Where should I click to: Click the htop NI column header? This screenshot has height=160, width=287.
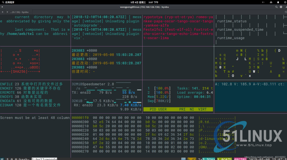tap(192, 109)
